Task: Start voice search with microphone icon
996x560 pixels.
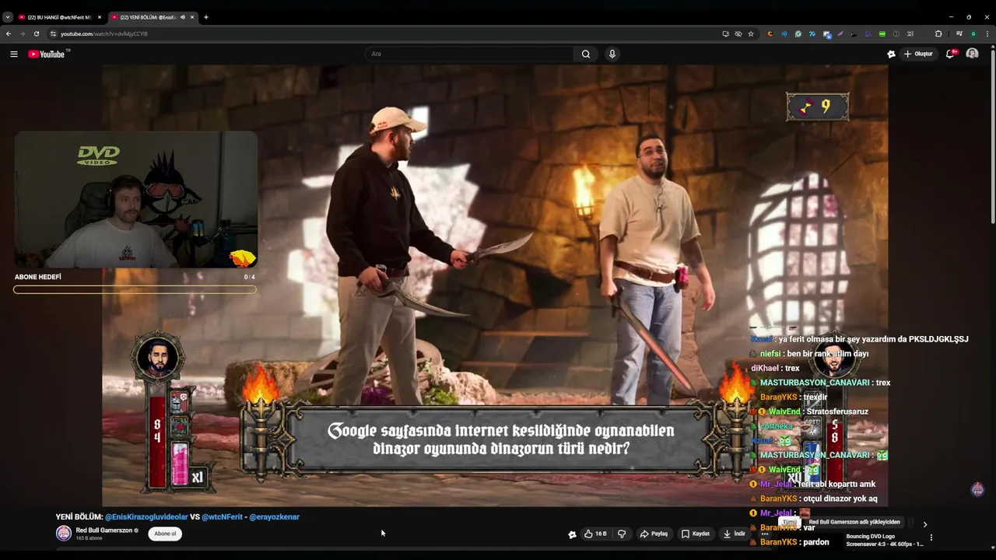Action: pyautogui.click(x=612, y=54)
